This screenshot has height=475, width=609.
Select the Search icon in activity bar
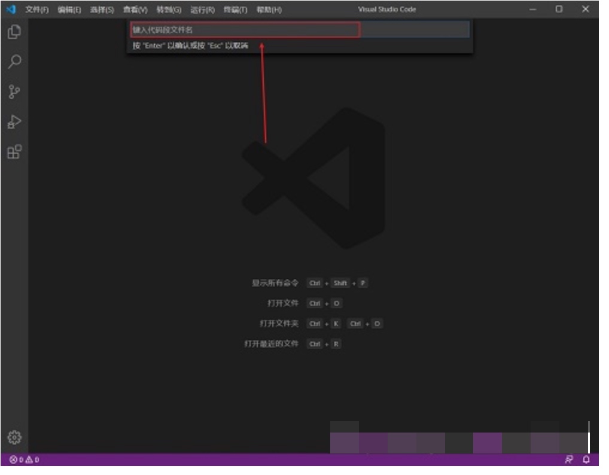(x=14, y=62)
